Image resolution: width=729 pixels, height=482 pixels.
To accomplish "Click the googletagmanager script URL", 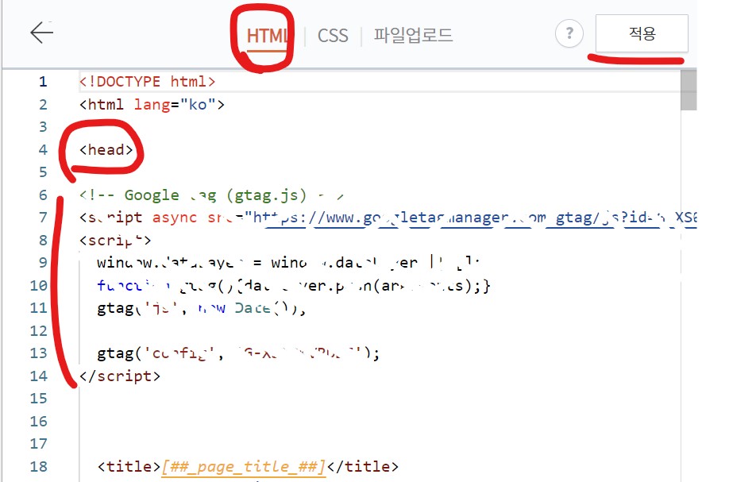I will [x=475, y=218].
